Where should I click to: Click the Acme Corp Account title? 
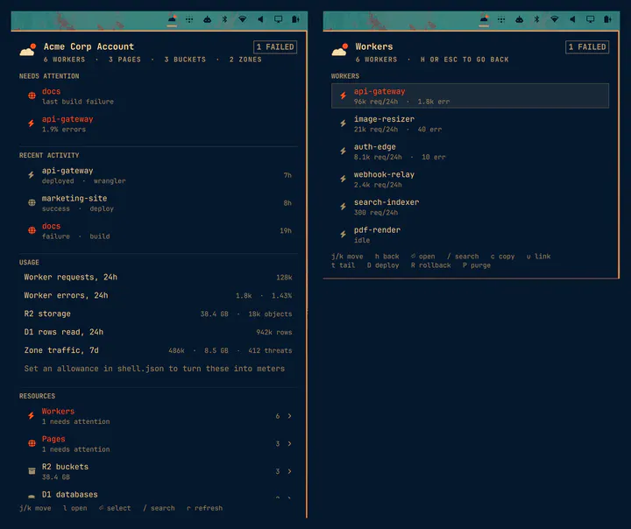(89, 46)
